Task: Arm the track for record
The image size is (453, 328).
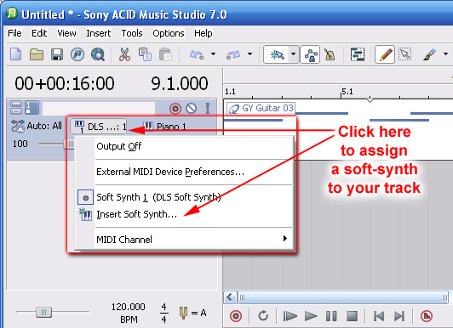Action: 175,109
